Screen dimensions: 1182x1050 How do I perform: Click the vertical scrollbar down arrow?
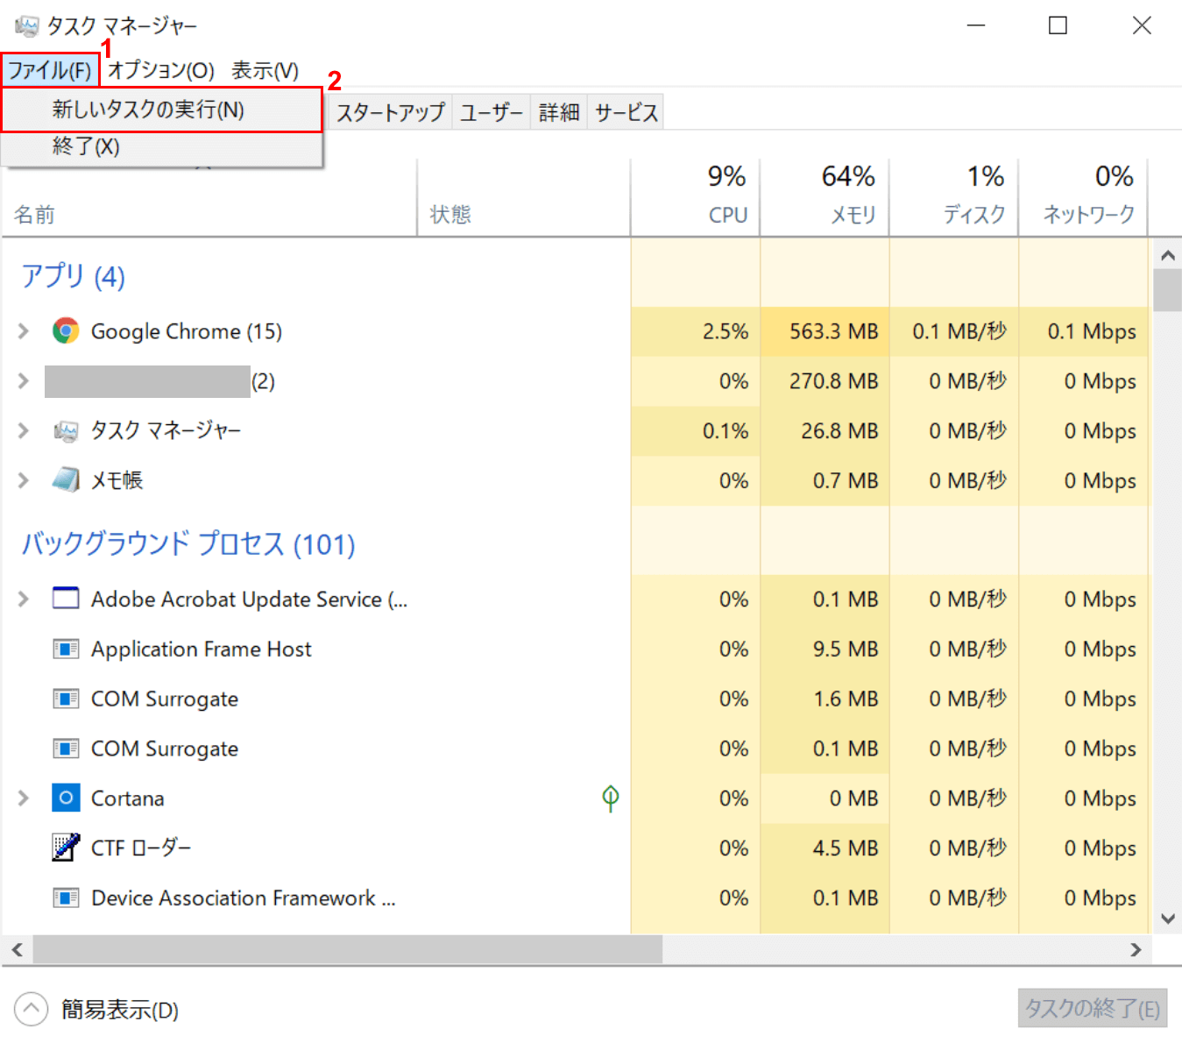pyautogui.click(x=1167, y=919)
